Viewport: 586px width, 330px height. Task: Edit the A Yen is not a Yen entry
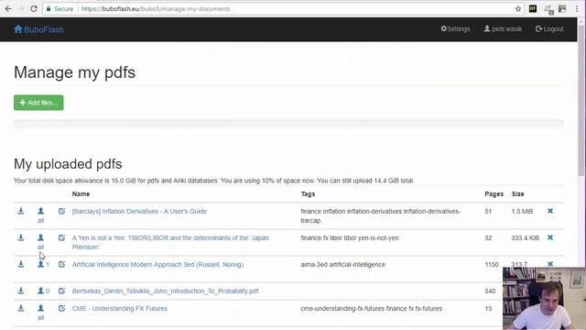point(61,237)
